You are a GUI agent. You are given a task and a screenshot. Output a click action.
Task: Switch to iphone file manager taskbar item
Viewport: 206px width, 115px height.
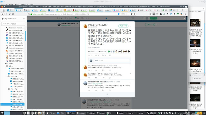[x=101, y=113]
